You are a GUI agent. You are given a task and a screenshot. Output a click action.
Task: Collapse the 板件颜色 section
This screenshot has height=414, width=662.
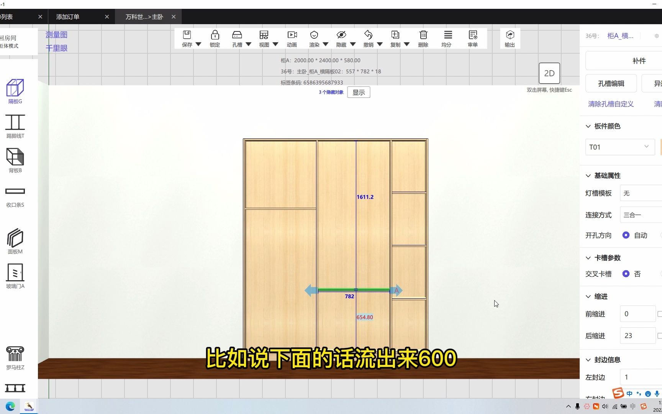(588, 126)
